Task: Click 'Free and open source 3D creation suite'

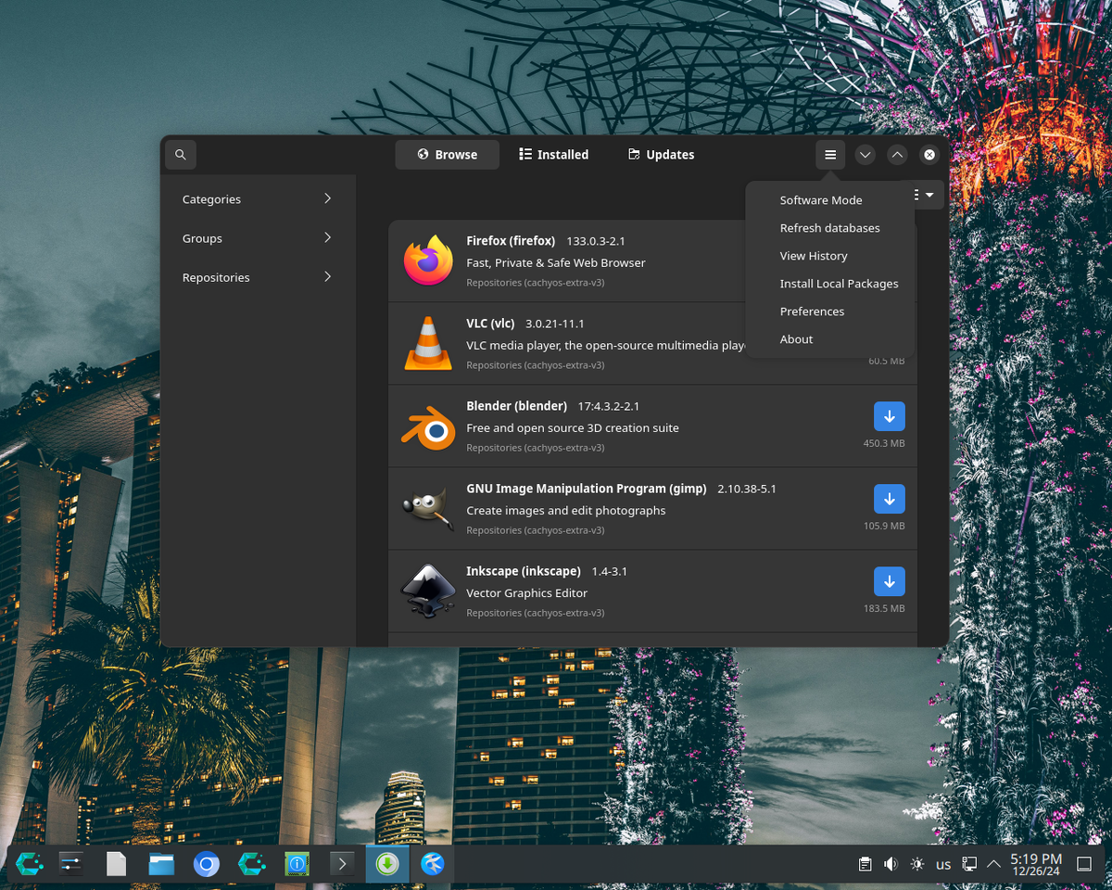Action: pos(573,428)
